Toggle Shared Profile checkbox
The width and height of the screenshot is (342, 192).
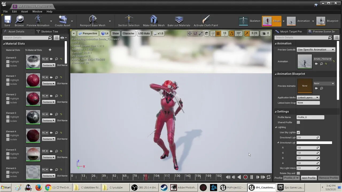click(298, 122)
